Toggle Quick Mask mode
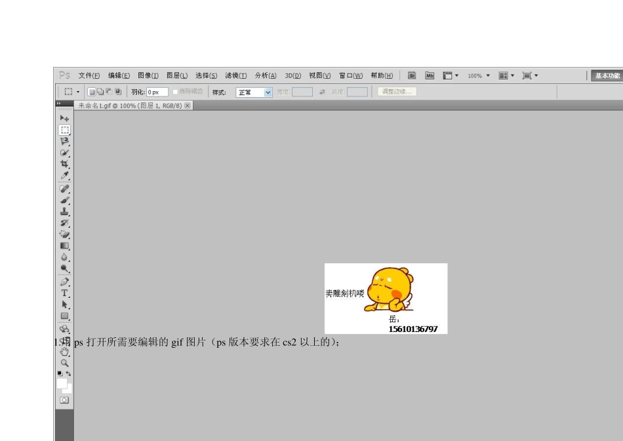This screenshot has width=623, height=441. tap(64, 400)
